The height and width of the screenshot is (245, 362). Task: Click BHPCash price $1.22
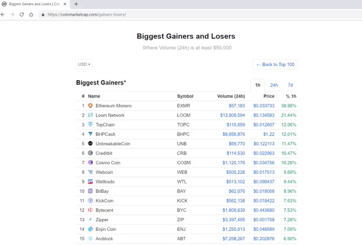[x=269, y=134]
